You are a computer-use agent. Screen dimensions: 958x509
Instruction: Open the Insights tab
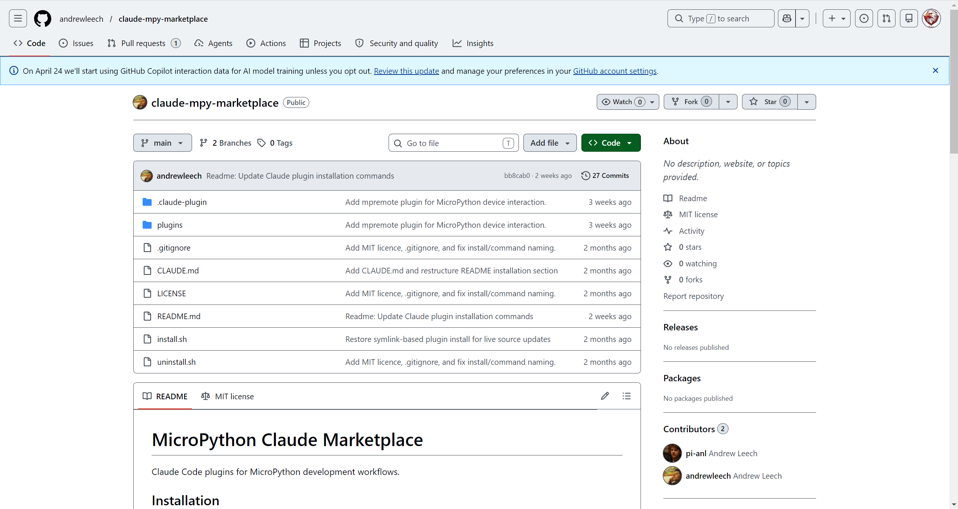pos(473,43)
